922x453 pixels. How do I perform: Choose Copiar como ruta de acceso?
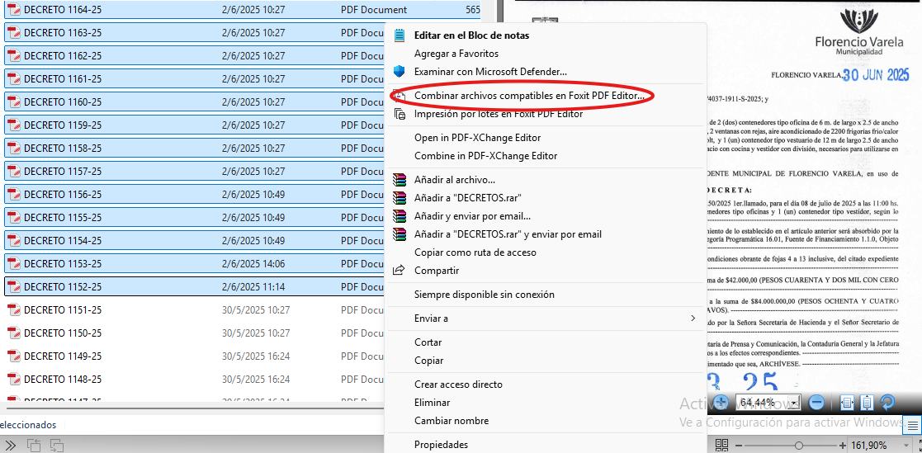(475, 252)
